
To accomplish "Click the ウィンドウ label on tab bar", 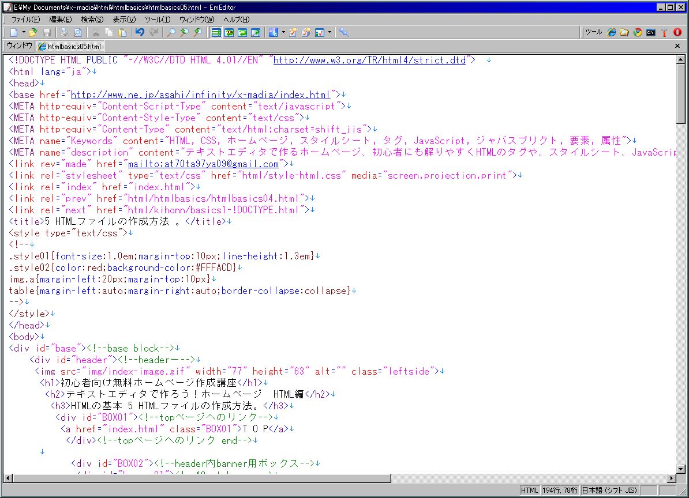I will (20, 46).
